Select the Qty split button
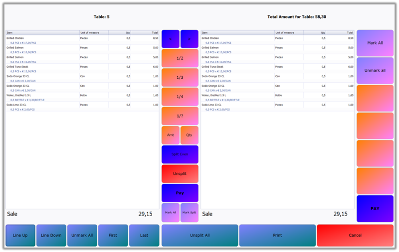 point(189,135)
